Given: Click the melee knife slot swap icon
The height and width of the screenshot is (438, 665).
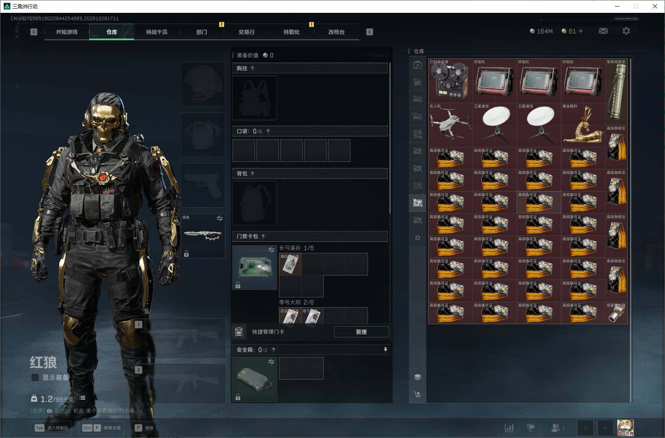Looking at the screenshot, I should click(220, 218).
